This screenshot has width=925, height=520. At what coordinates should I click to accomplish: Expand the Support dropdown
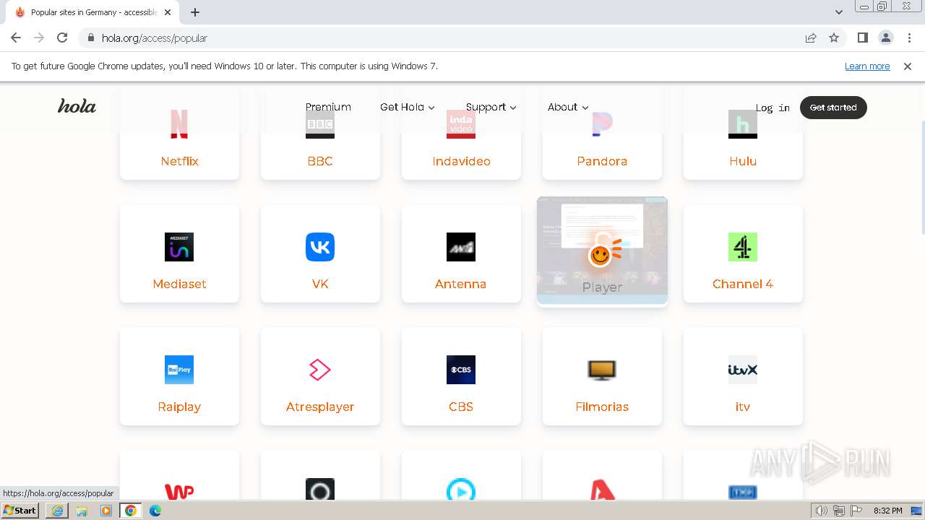pyautogui.click(x=491, y=107)
